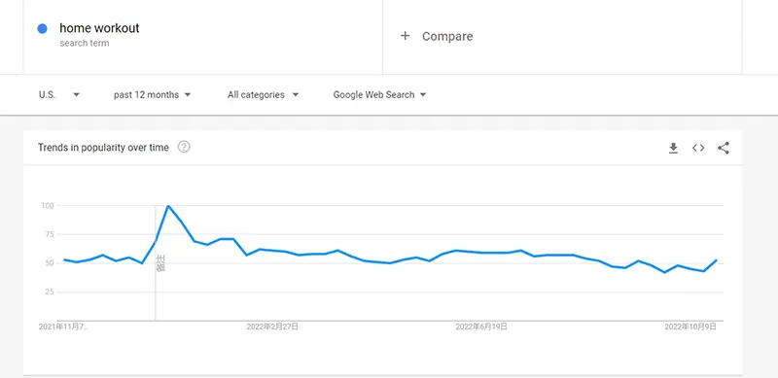
Task: Click the 2021年11月7 start date label
Action: pos(63,326)
